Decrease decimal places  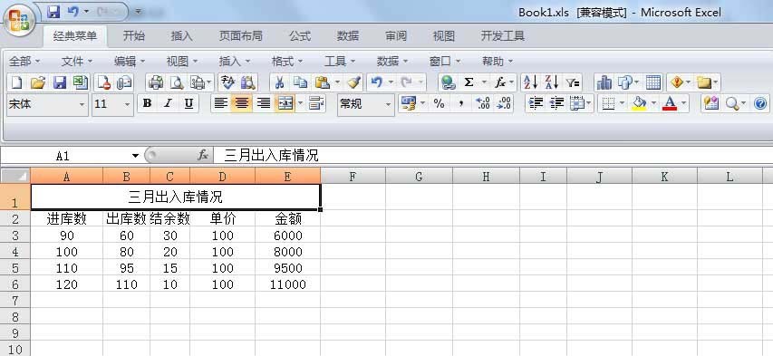(504, 103)
